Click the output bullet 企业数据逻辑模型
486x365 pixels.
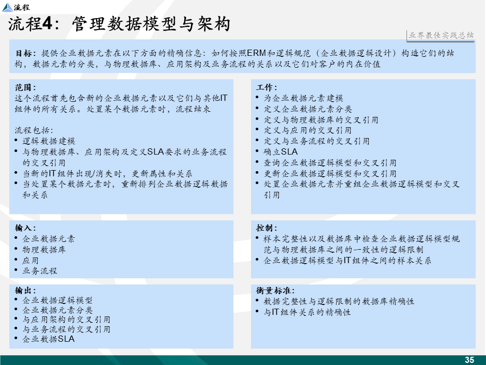coord(57,300)
